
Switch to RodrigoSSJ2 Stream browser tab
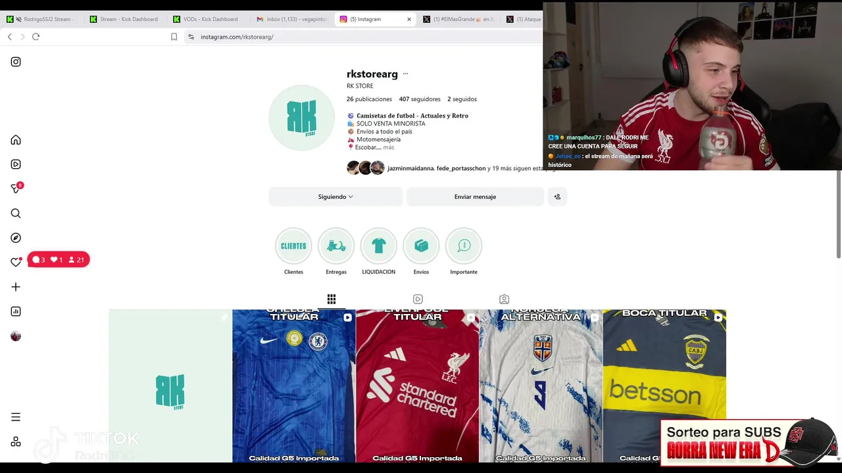coord(42,19)
